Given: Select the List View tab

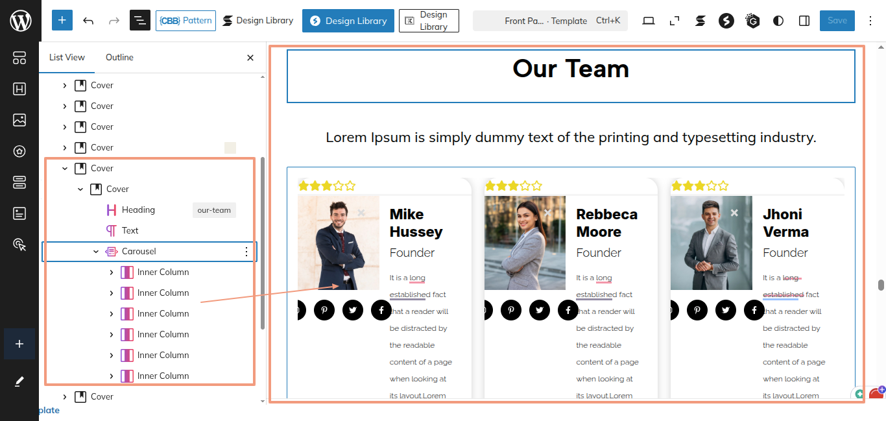Looking at the screenshot, I should click(67, 58).
